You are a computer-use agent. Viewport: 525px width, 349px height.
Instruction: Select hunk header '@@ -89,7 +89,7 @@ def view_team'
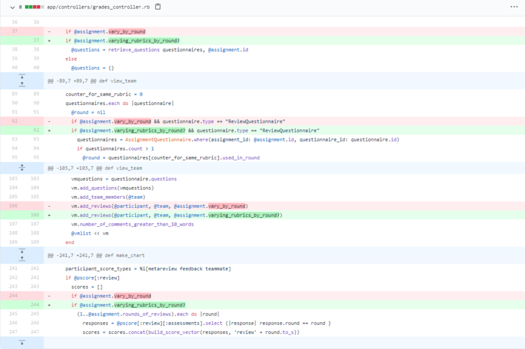[92, 81]
